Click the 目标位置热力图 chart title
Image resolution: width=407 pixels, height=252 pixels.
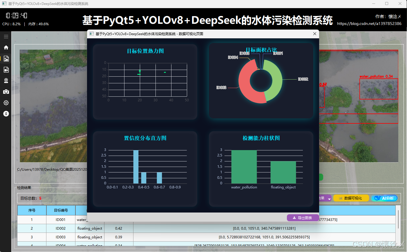(145, 51)
